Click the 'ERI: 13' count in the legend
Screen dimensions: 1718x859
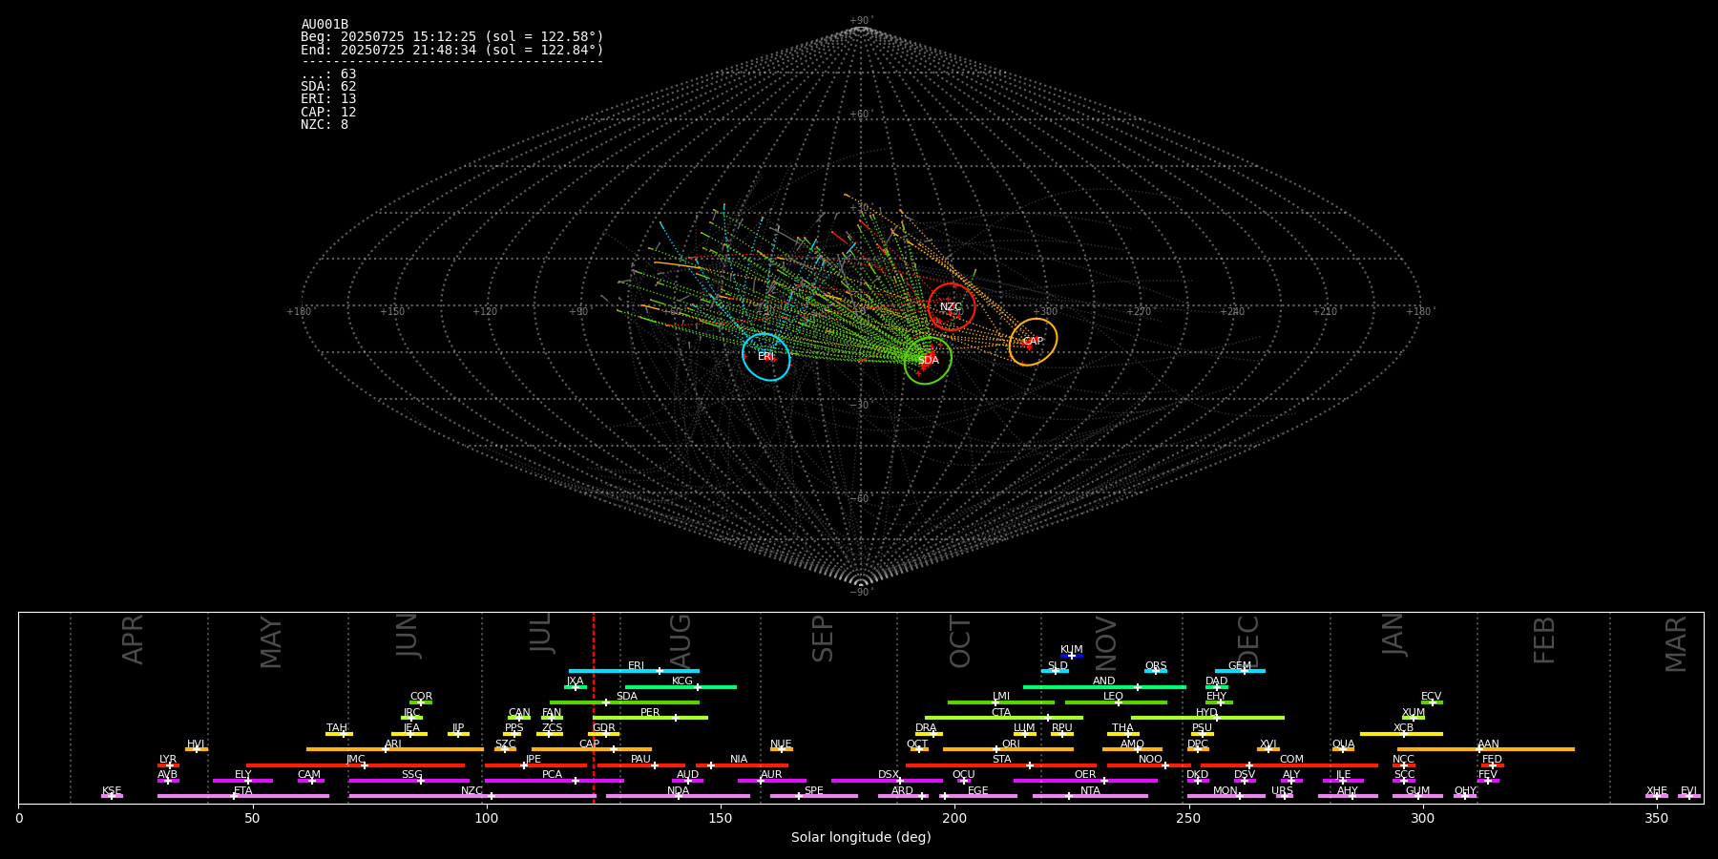click(328, 99)
